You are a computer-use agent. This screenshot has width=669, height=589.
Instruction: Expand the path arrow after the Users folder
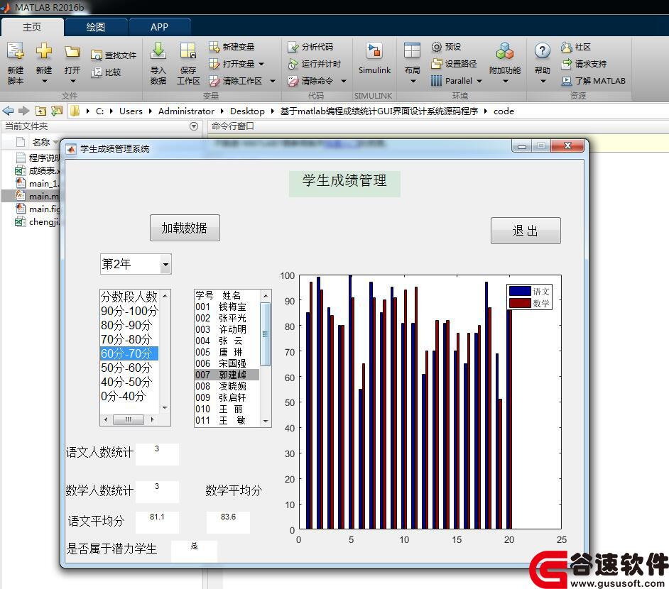pos(151,111)
